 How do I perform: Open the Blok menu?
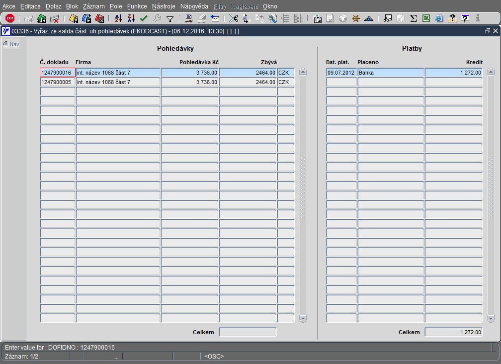(72, 6)
